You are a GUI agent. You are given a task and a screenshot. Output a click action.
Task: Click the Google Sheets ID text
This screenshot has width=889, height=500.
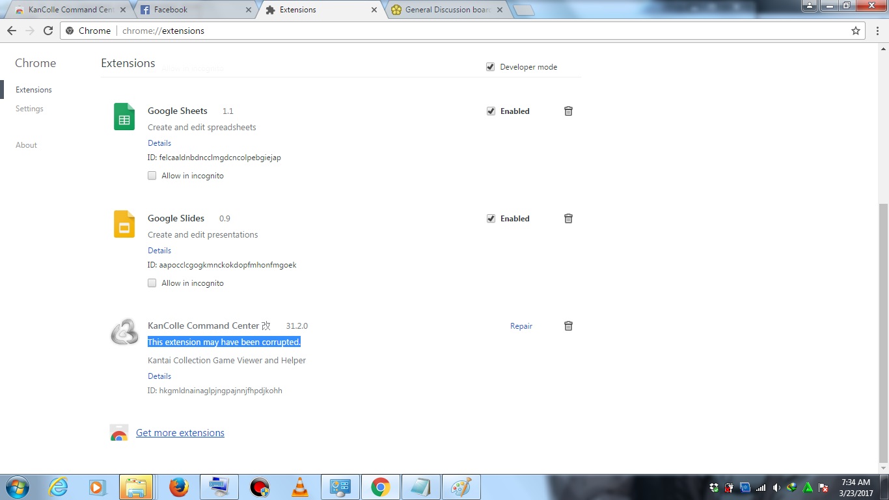[214, 158]
